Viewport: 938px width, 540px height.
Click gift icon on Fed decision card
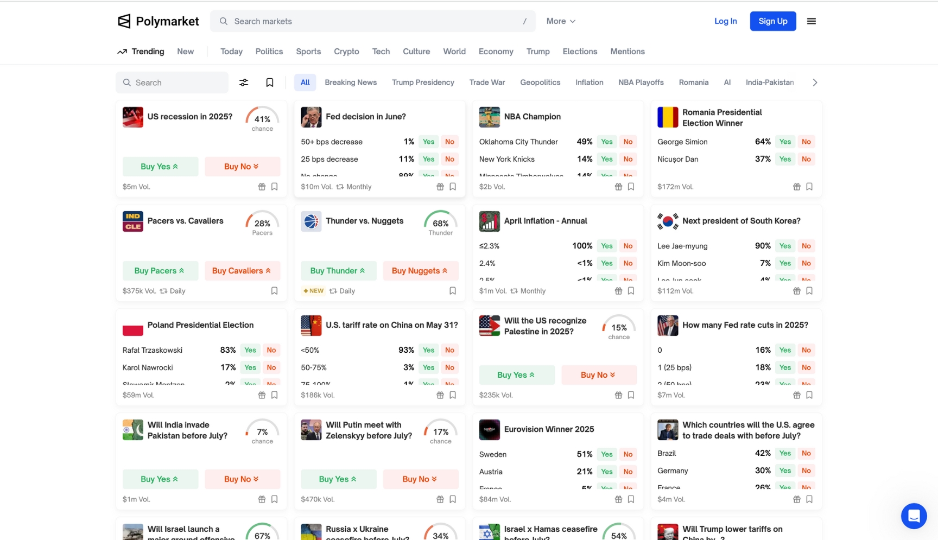click(440, 187)
